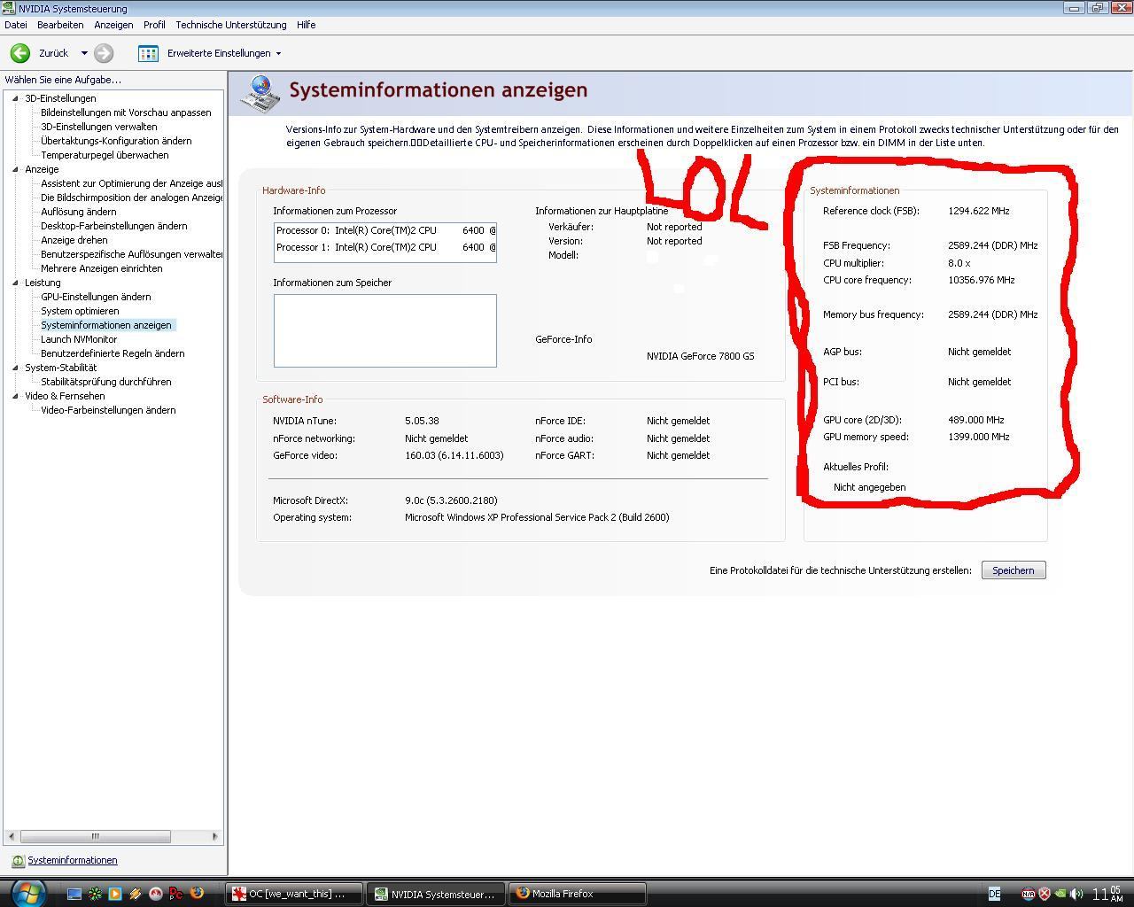Collapse the Leistung tree node
Image resolution: width=1134 pixels, height=907 pixels.
15,283
